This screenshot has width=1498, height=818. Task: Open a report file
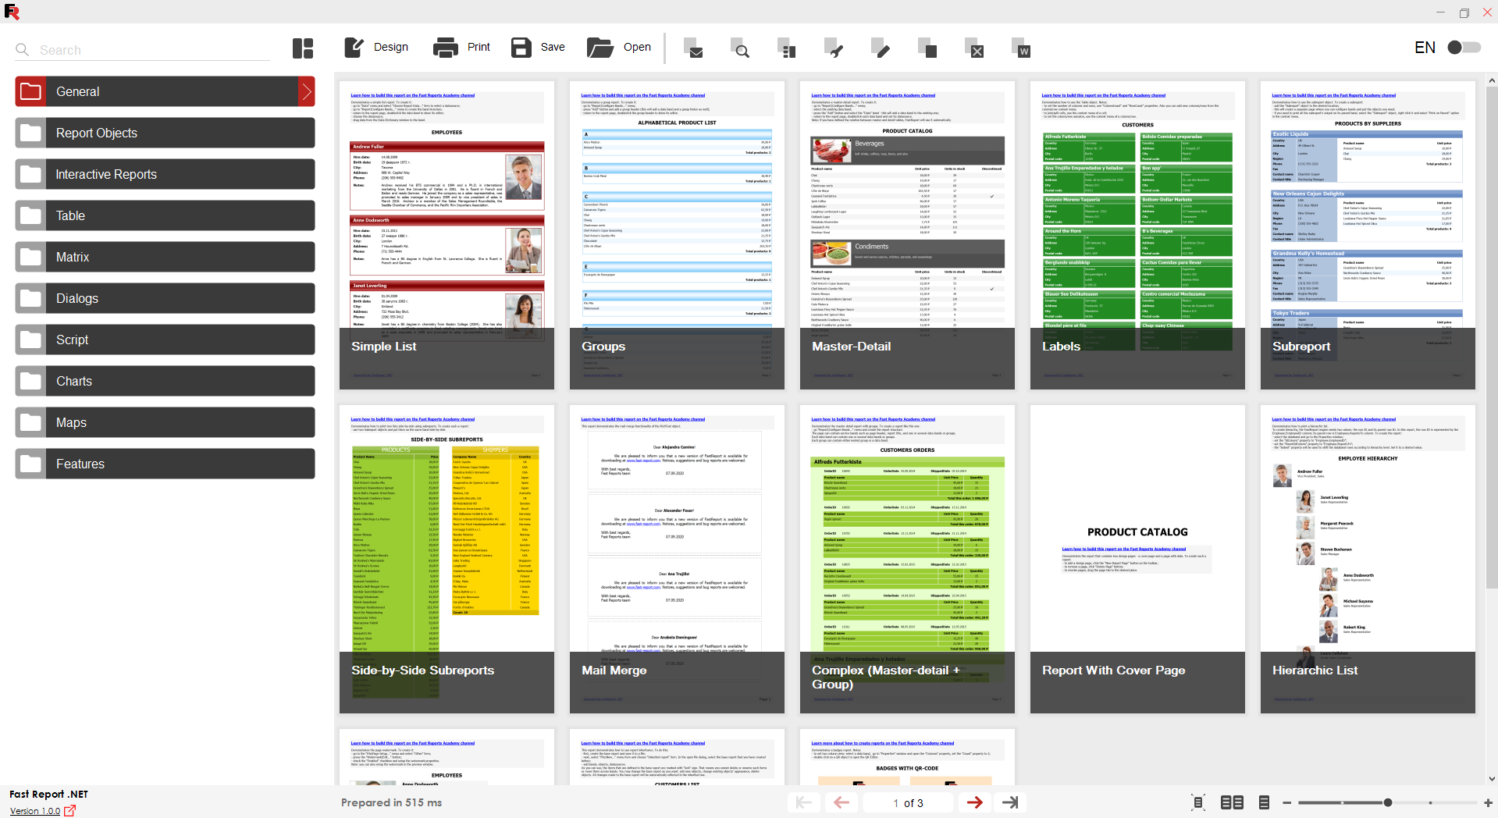click(619, 48)
